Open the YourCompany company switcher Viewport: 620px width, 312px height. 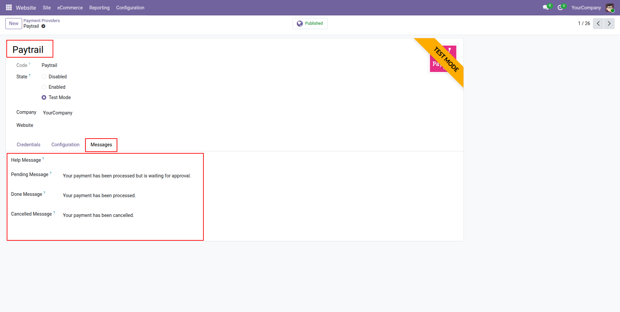coord(586,8)
